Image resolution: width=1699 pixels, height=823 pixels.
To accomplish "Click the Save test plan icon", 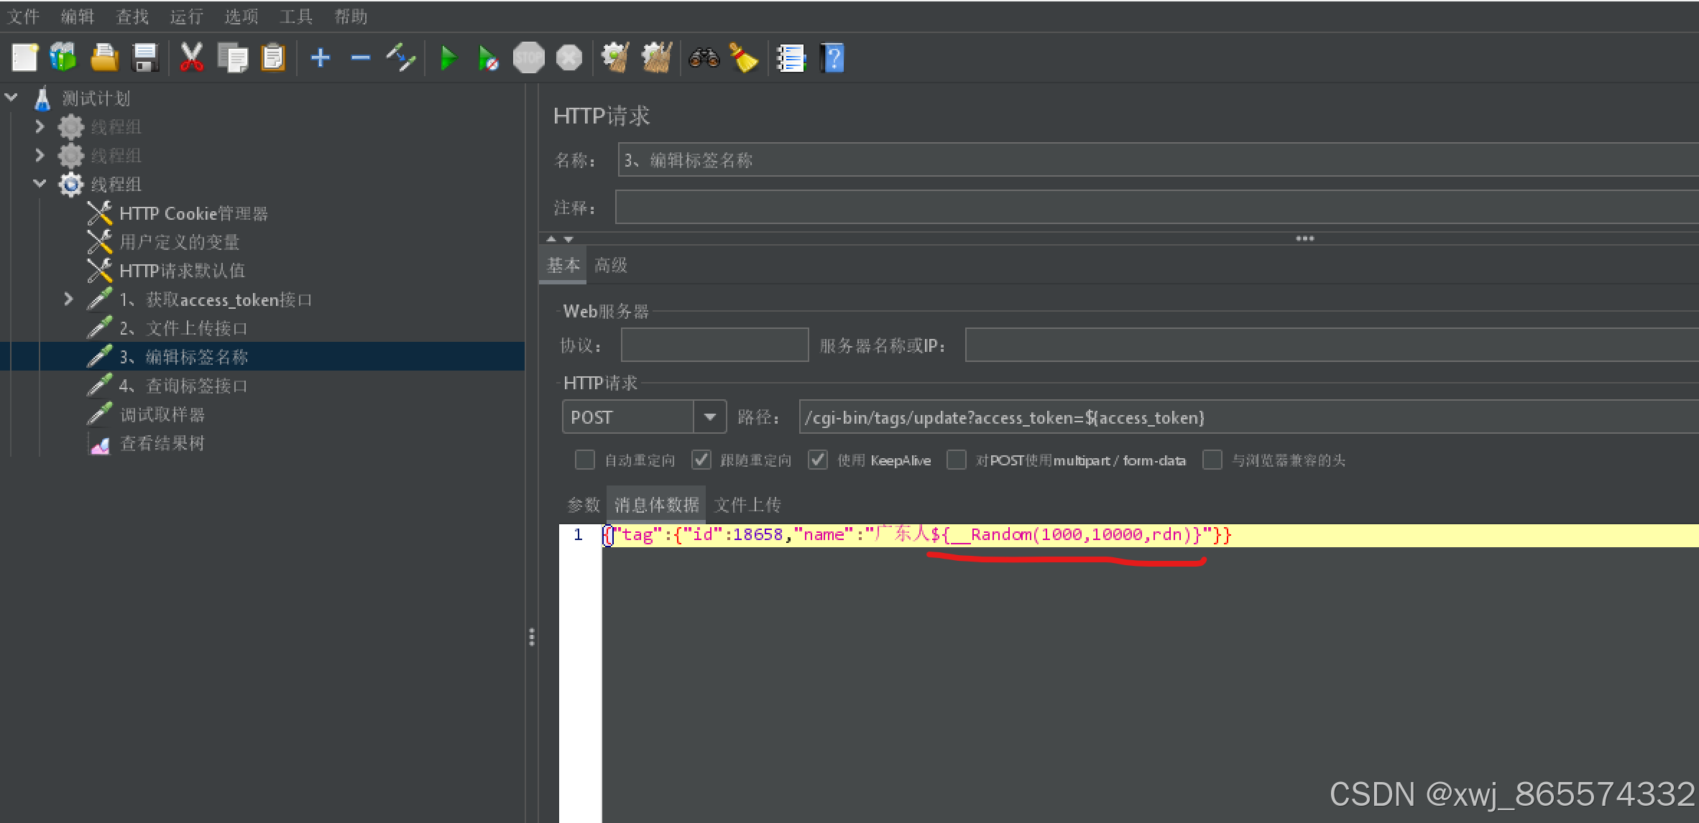I will point(145,58).
